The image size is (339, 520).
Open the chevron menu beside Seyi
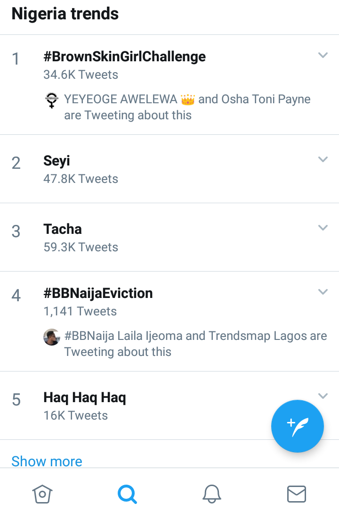(x=323, y=159)
